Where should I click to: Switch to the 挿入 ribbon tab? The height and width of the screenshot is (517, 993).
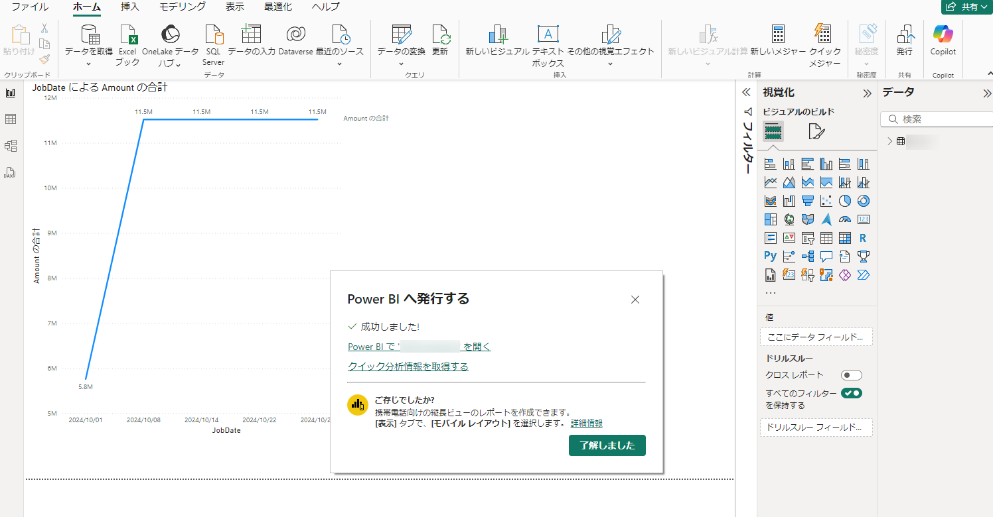[x=129, y=7]
